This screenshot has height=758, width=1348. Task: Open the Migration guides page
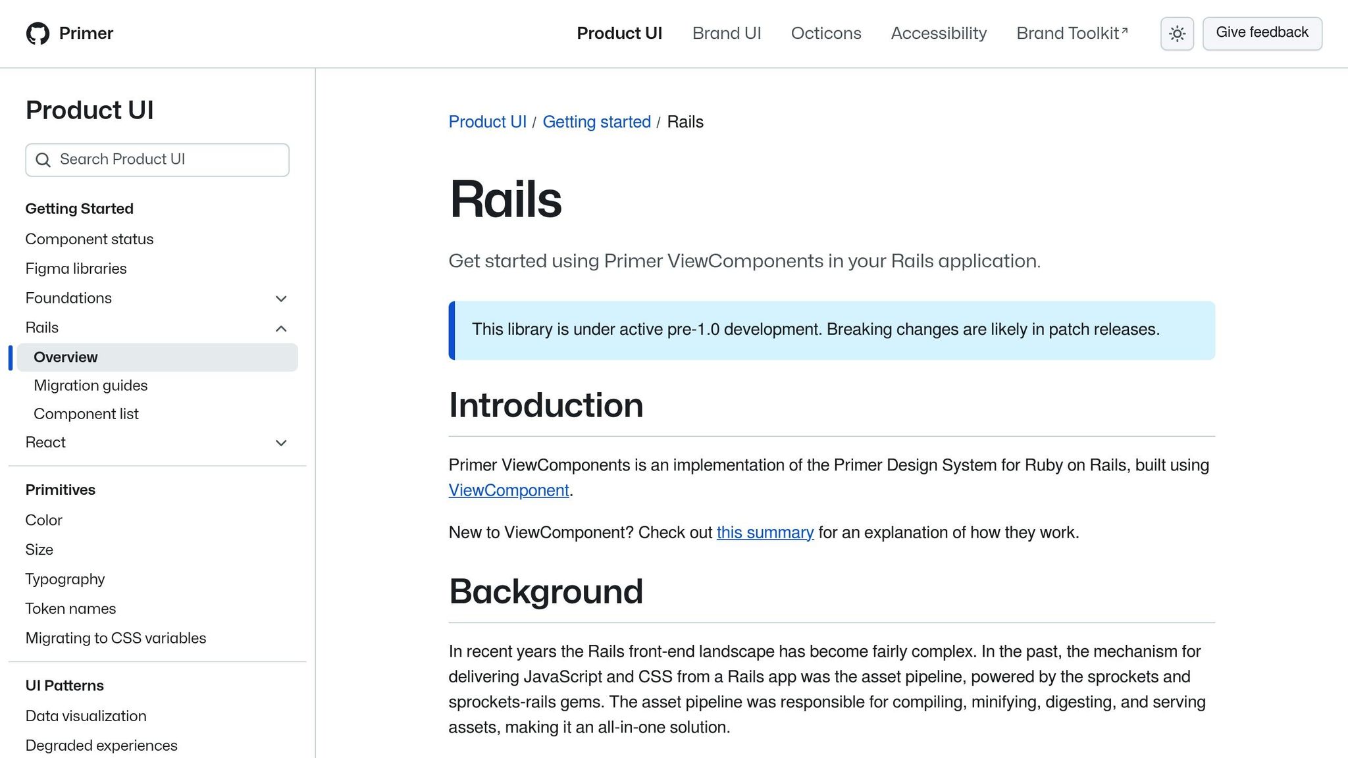90,386
